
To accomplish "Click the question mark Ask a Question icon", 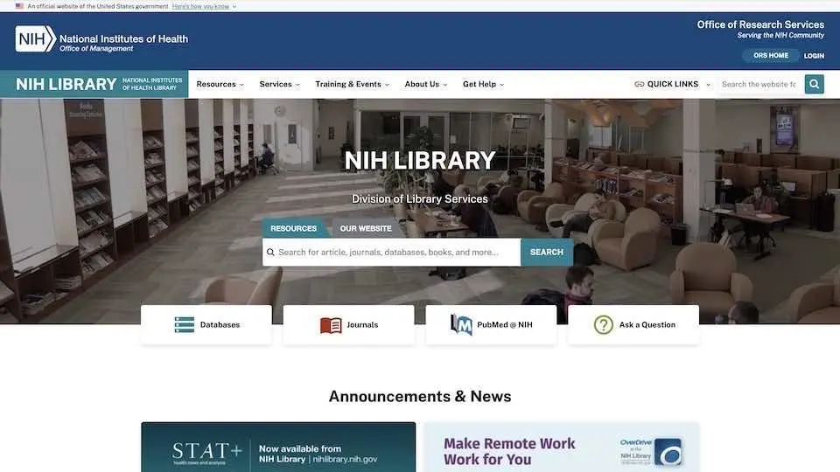I will tap(604, 325).
